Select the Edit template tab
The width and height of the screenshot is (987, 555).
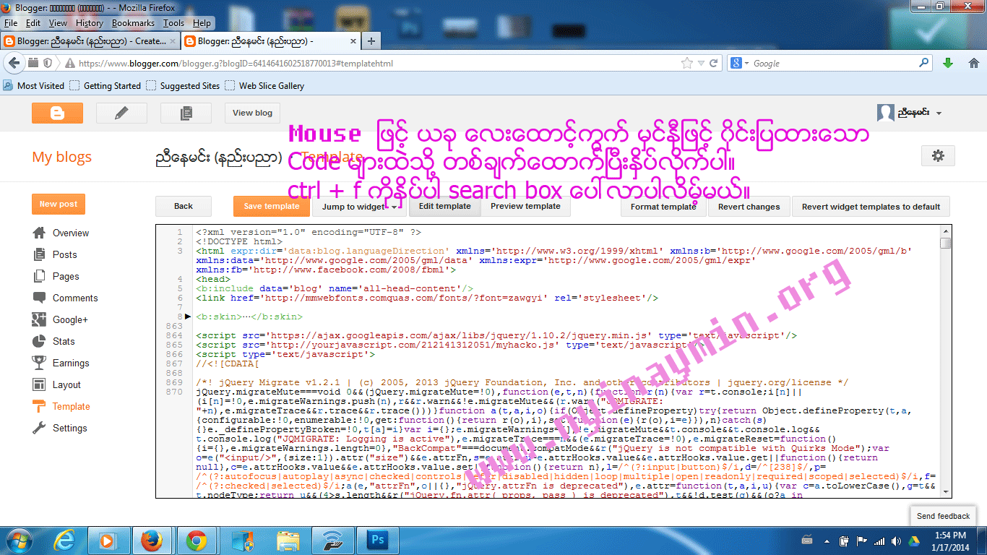coord(445,207)
